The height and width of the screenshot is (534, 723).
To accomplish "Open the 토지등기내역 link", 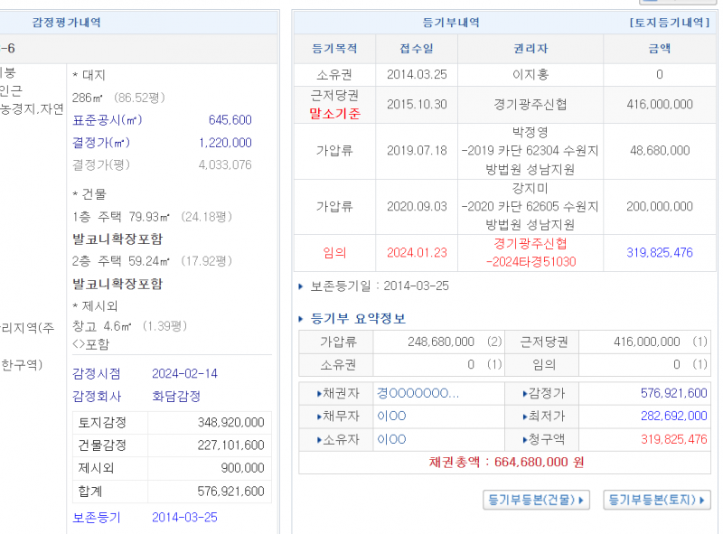I will [x=669, y=23].
